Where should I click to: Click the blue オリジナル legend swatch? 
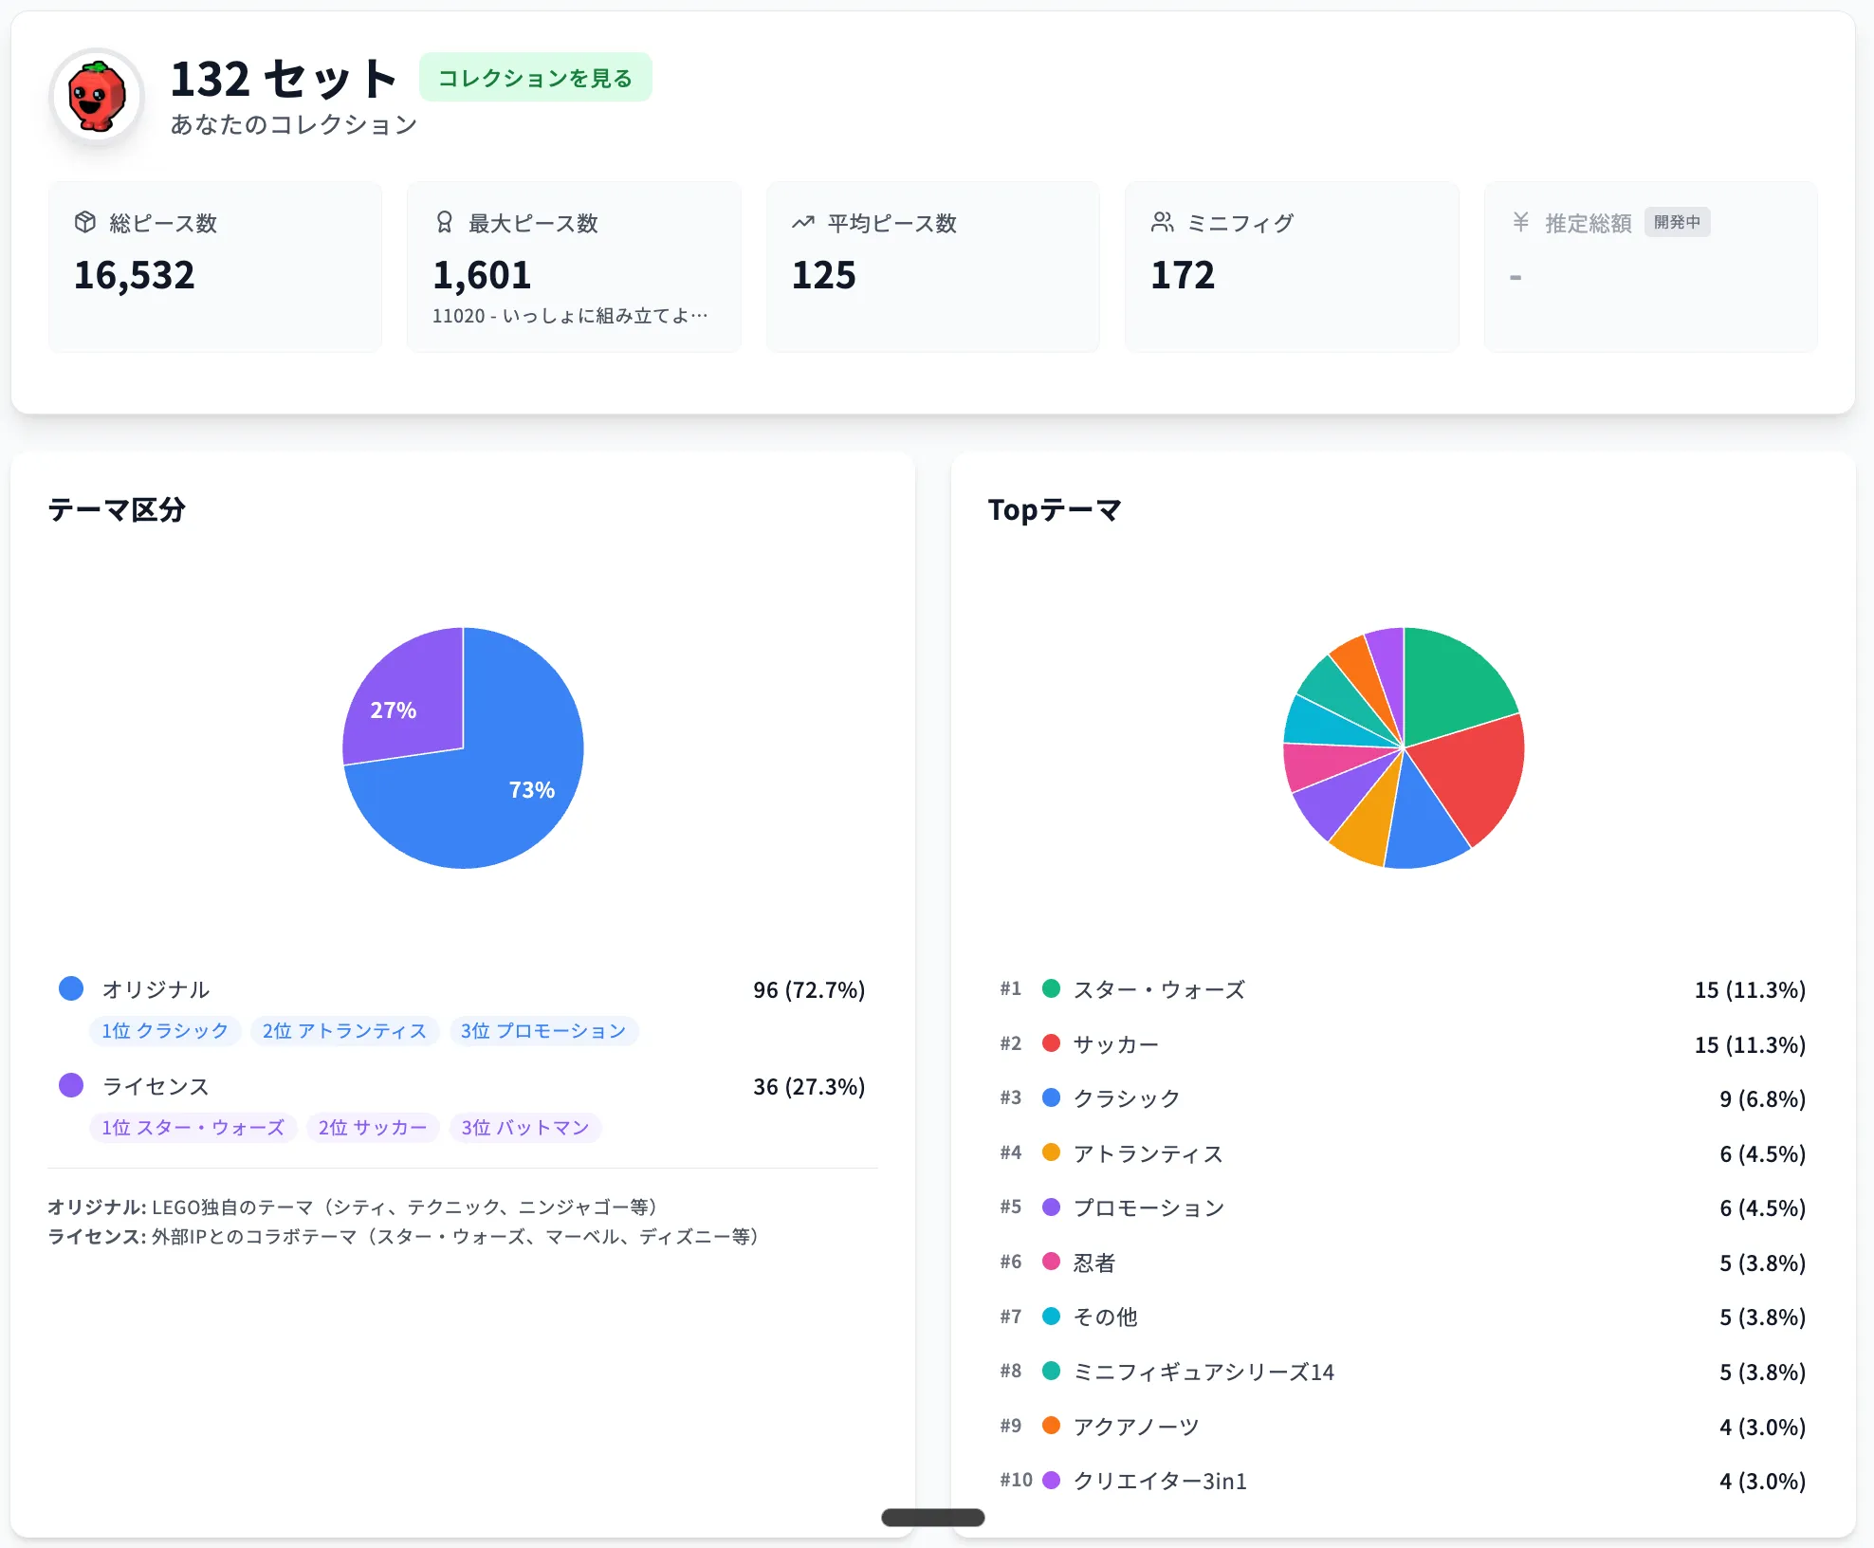70,988
